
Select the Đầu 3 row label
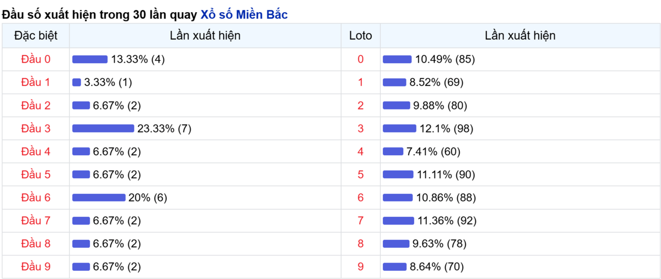coord(36,128)
